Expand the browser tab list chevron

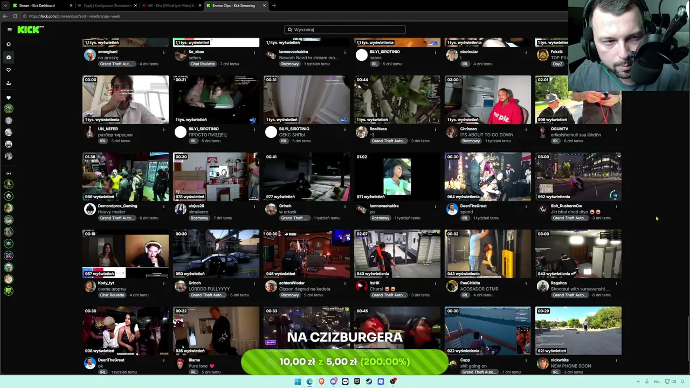click(4, 5)
